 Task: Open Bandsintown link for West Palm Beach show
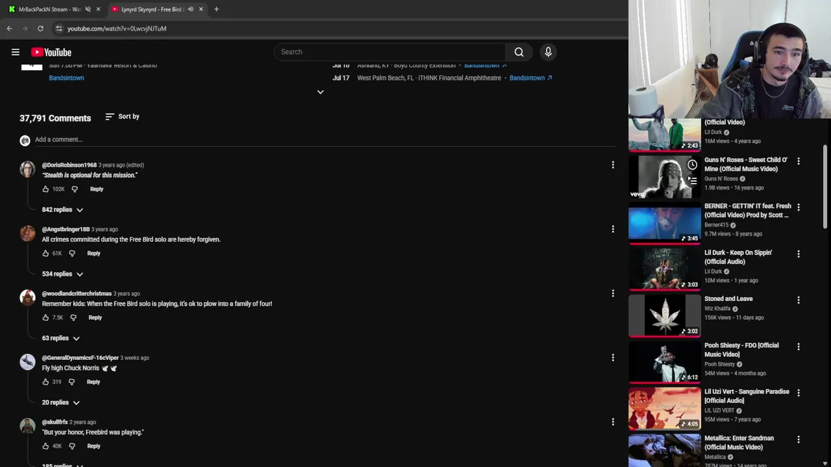tap(530, 78)
